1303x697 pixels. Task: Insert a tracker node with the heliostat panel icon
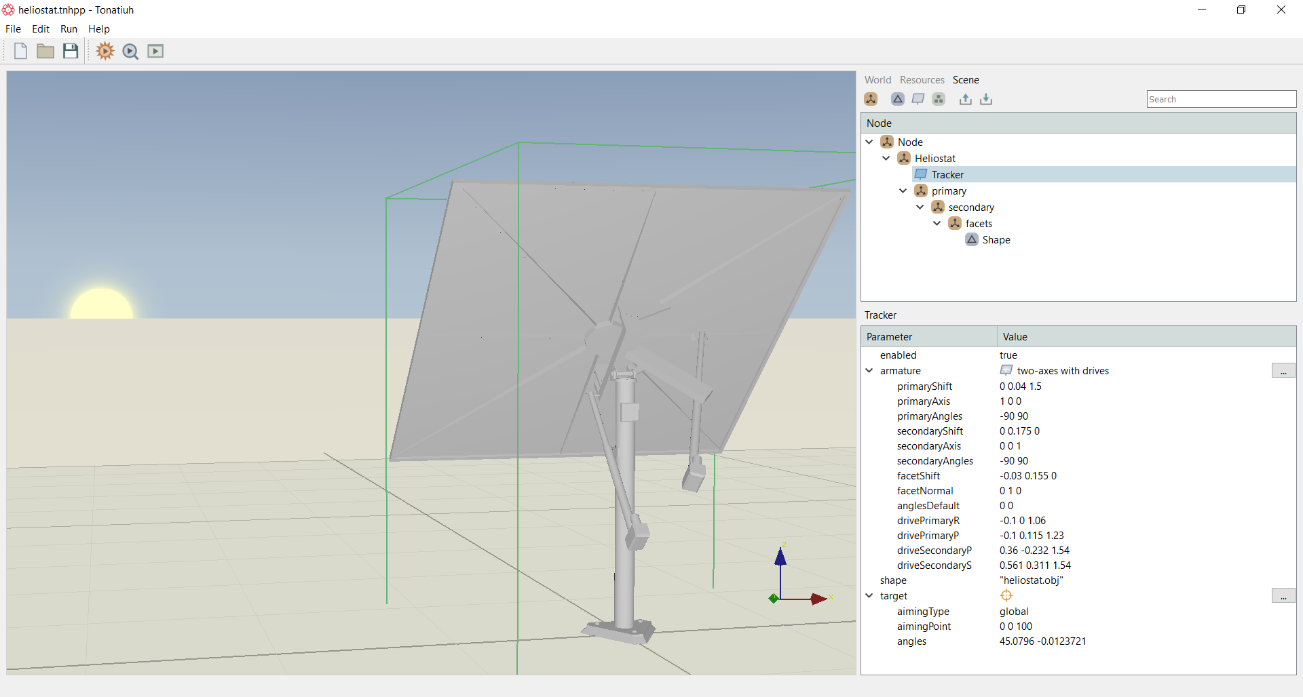click(x=918, y=99)
